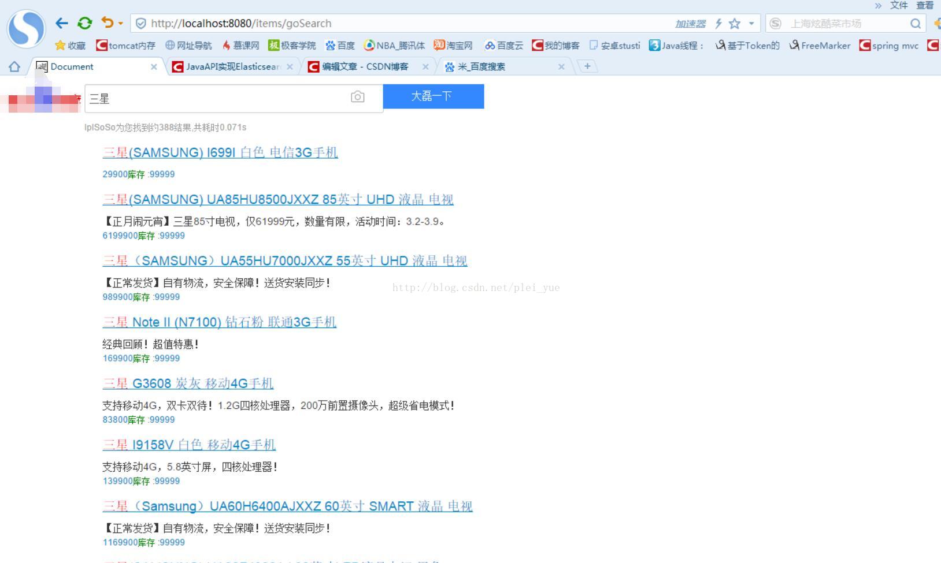Click description 支持移动4G，5.8英寸屏，四核处理器！

(x=190, y=467)
